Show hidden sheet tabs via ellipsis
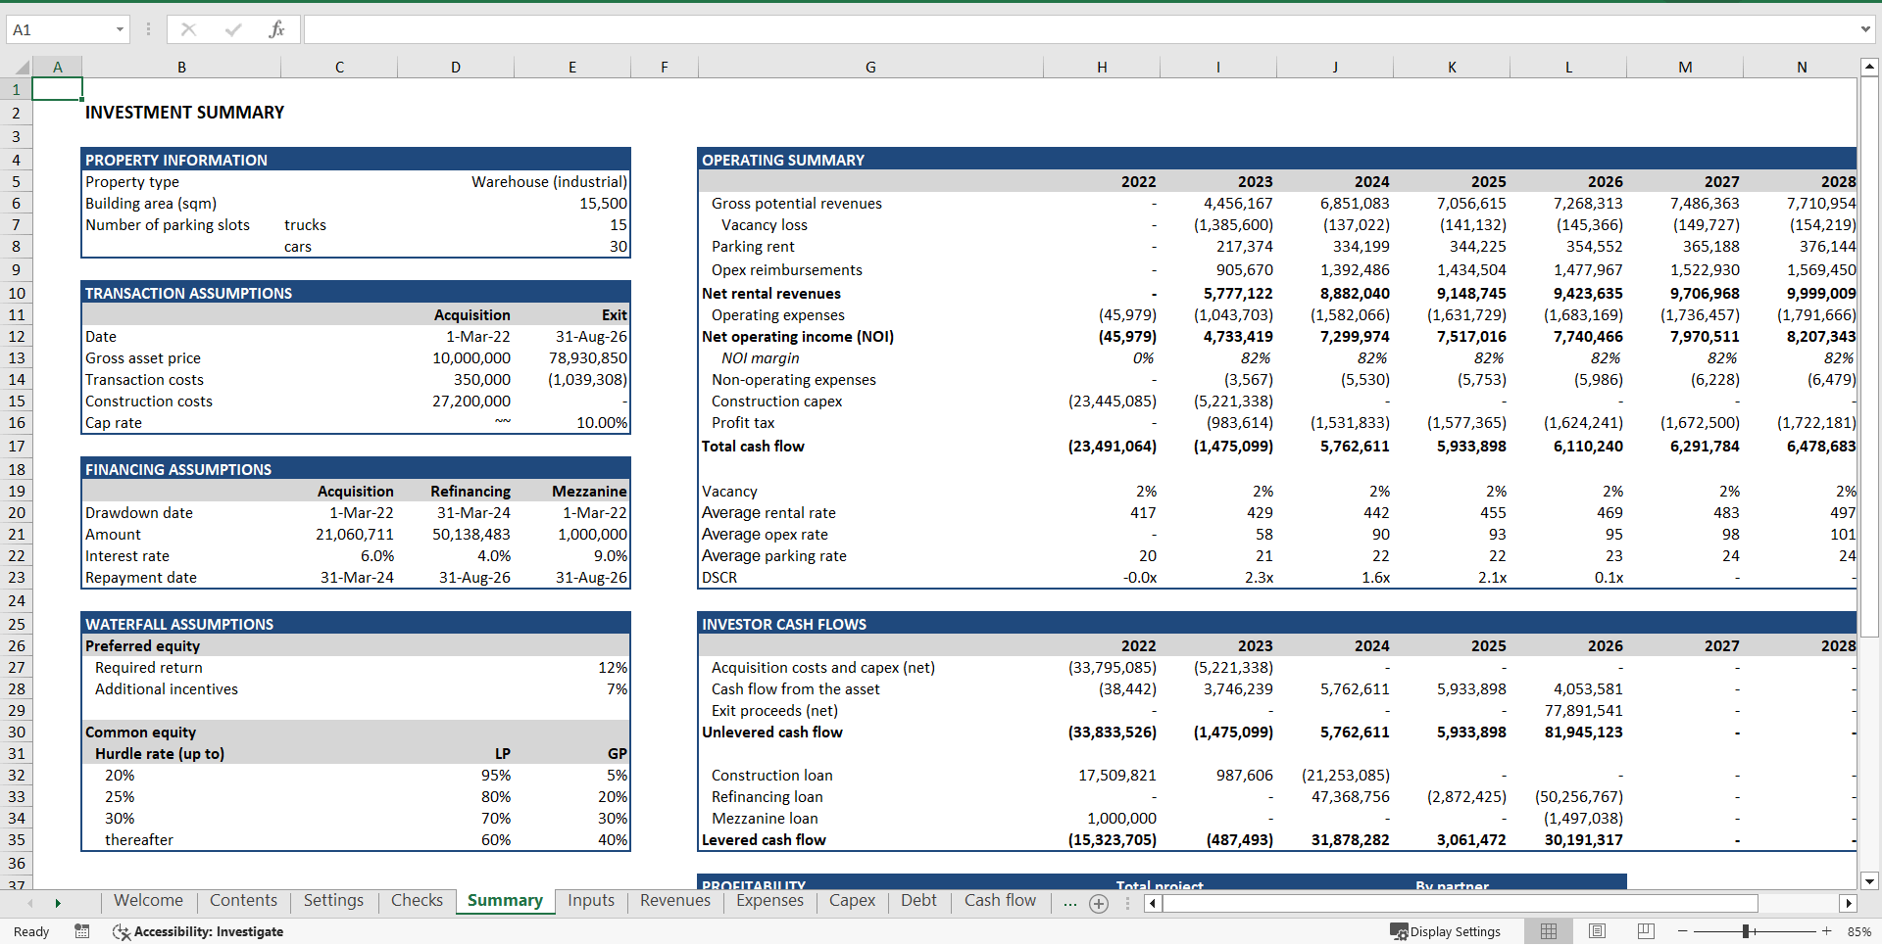Image resolution: width=1882 pixels, height=946 pixels. [1069, 902]
